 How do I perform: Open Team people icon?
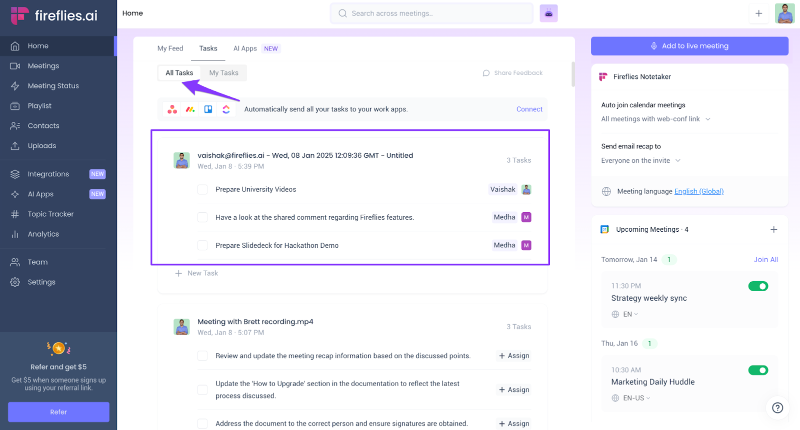pos(15,262)
